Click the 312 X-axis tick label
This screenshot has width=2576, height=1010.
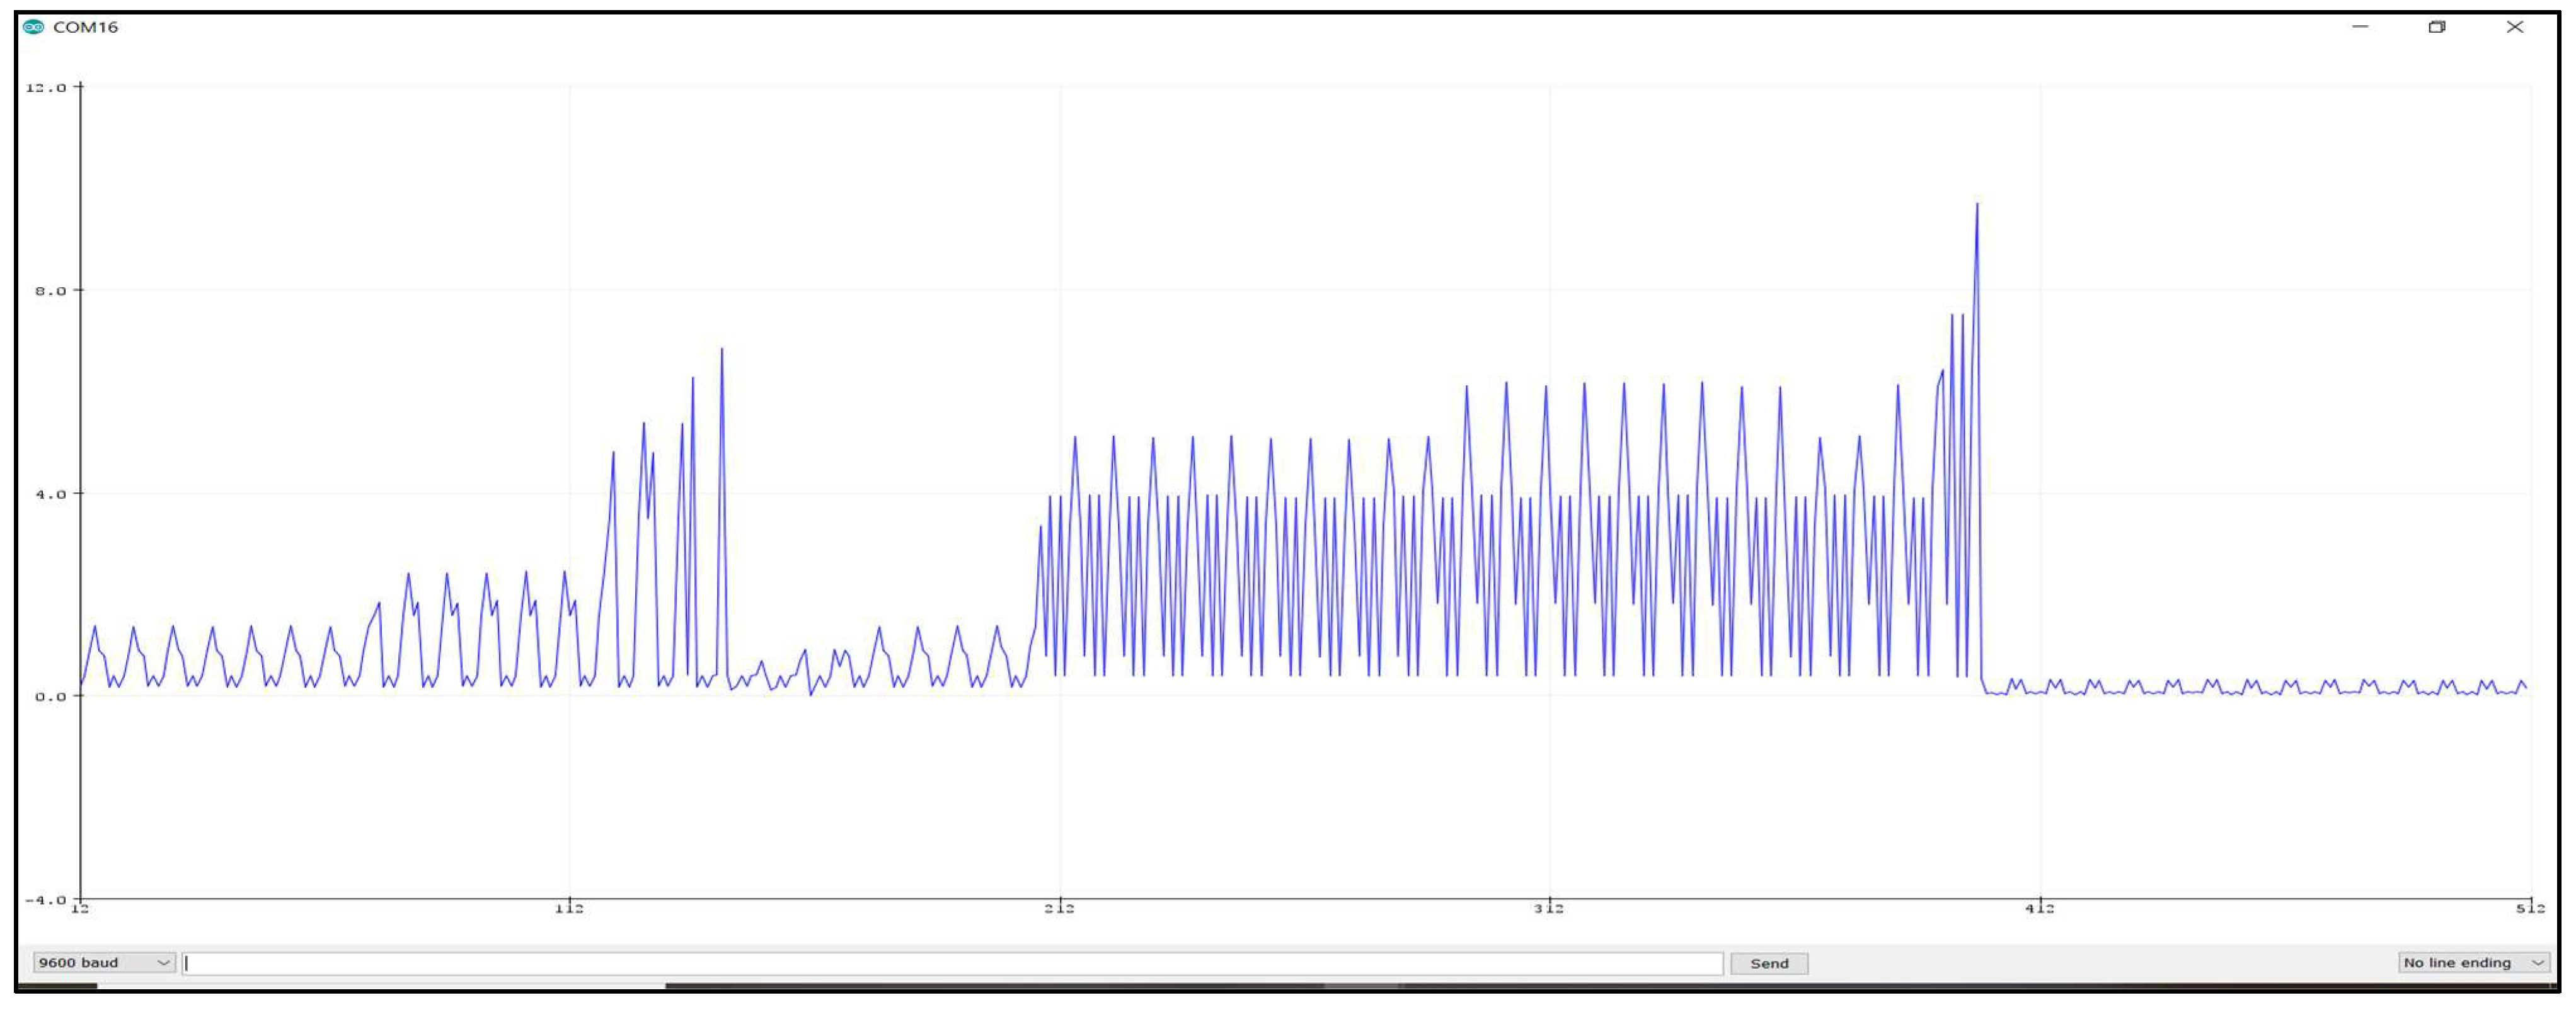pyautogui.click(x=1549, y=908)
